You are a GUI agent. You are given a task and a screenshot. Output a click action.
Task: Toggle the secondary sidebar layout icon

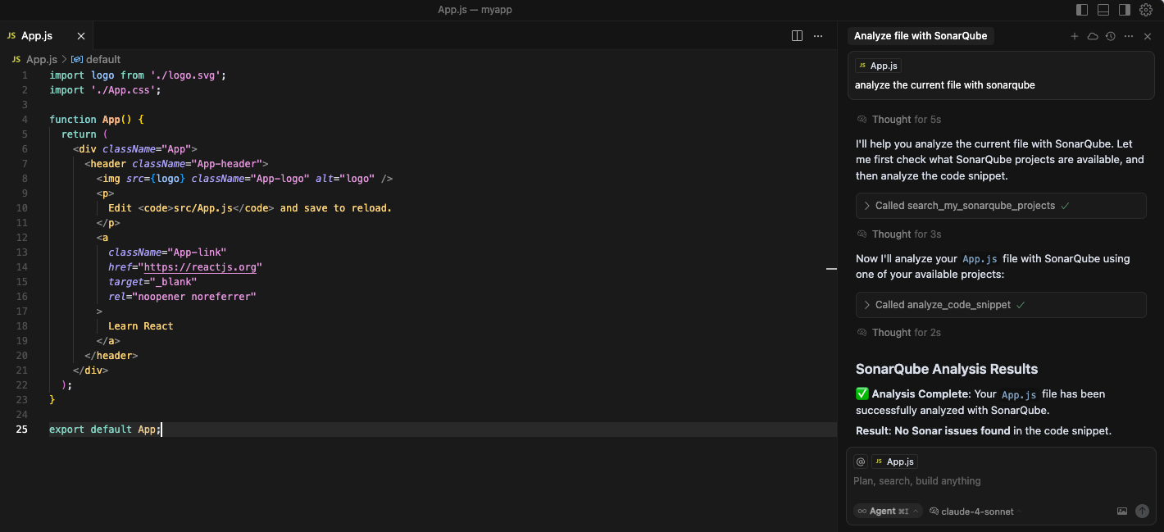[x=1124, y=10]
